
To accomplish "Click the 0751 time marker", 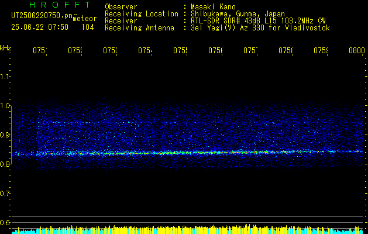I will click(40, 51).
